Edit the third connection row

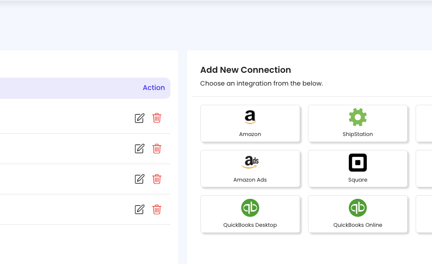[140, 179]
